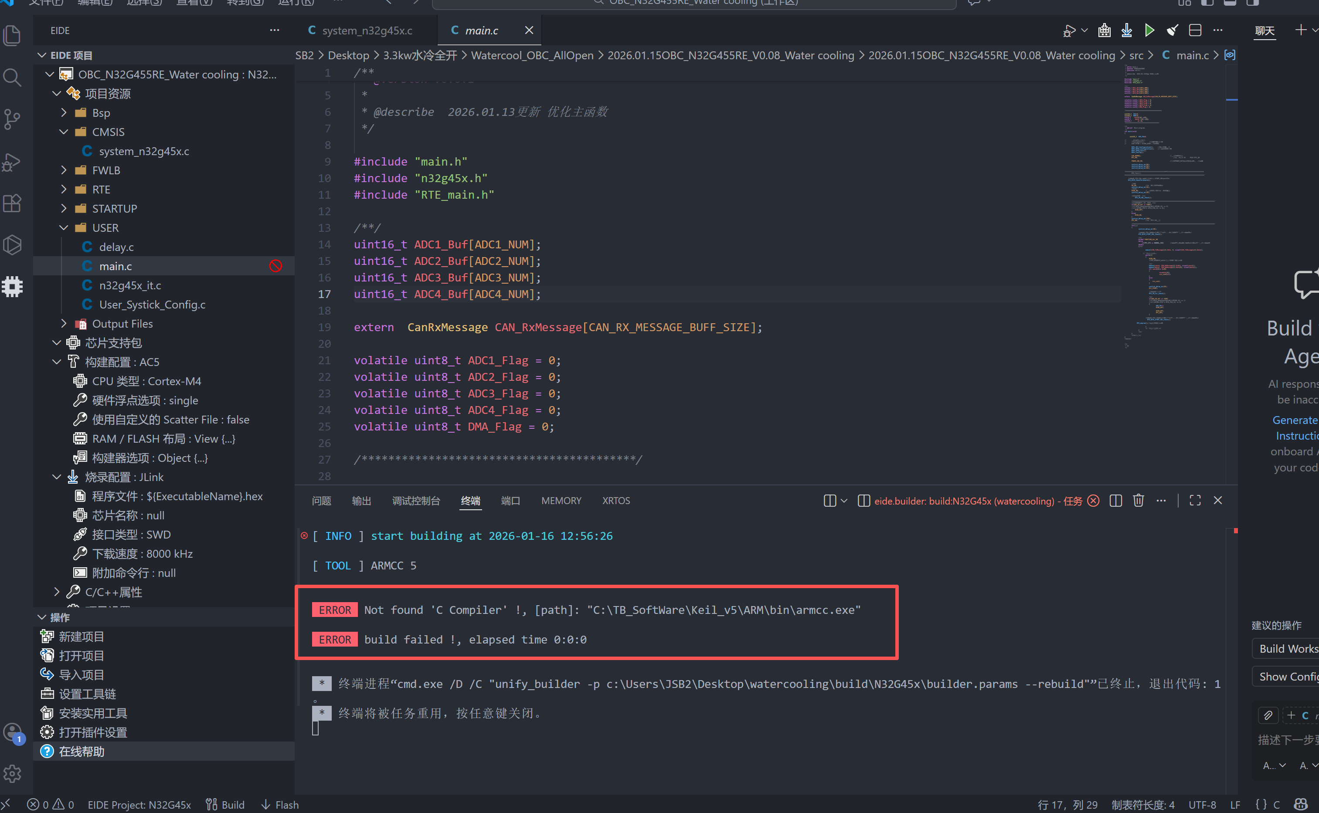Toggle split editor layout icon in toolbar
The width and height of the screenshot is (1319, 813).
coord(1195,30)
